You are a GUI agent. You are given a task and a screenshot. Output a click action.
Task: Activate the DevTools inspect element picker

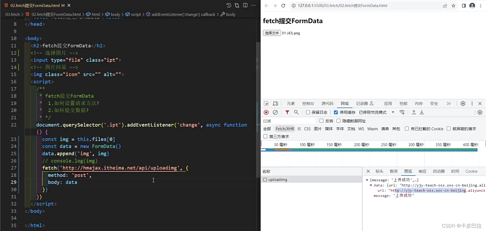click(x=266, y=103)
